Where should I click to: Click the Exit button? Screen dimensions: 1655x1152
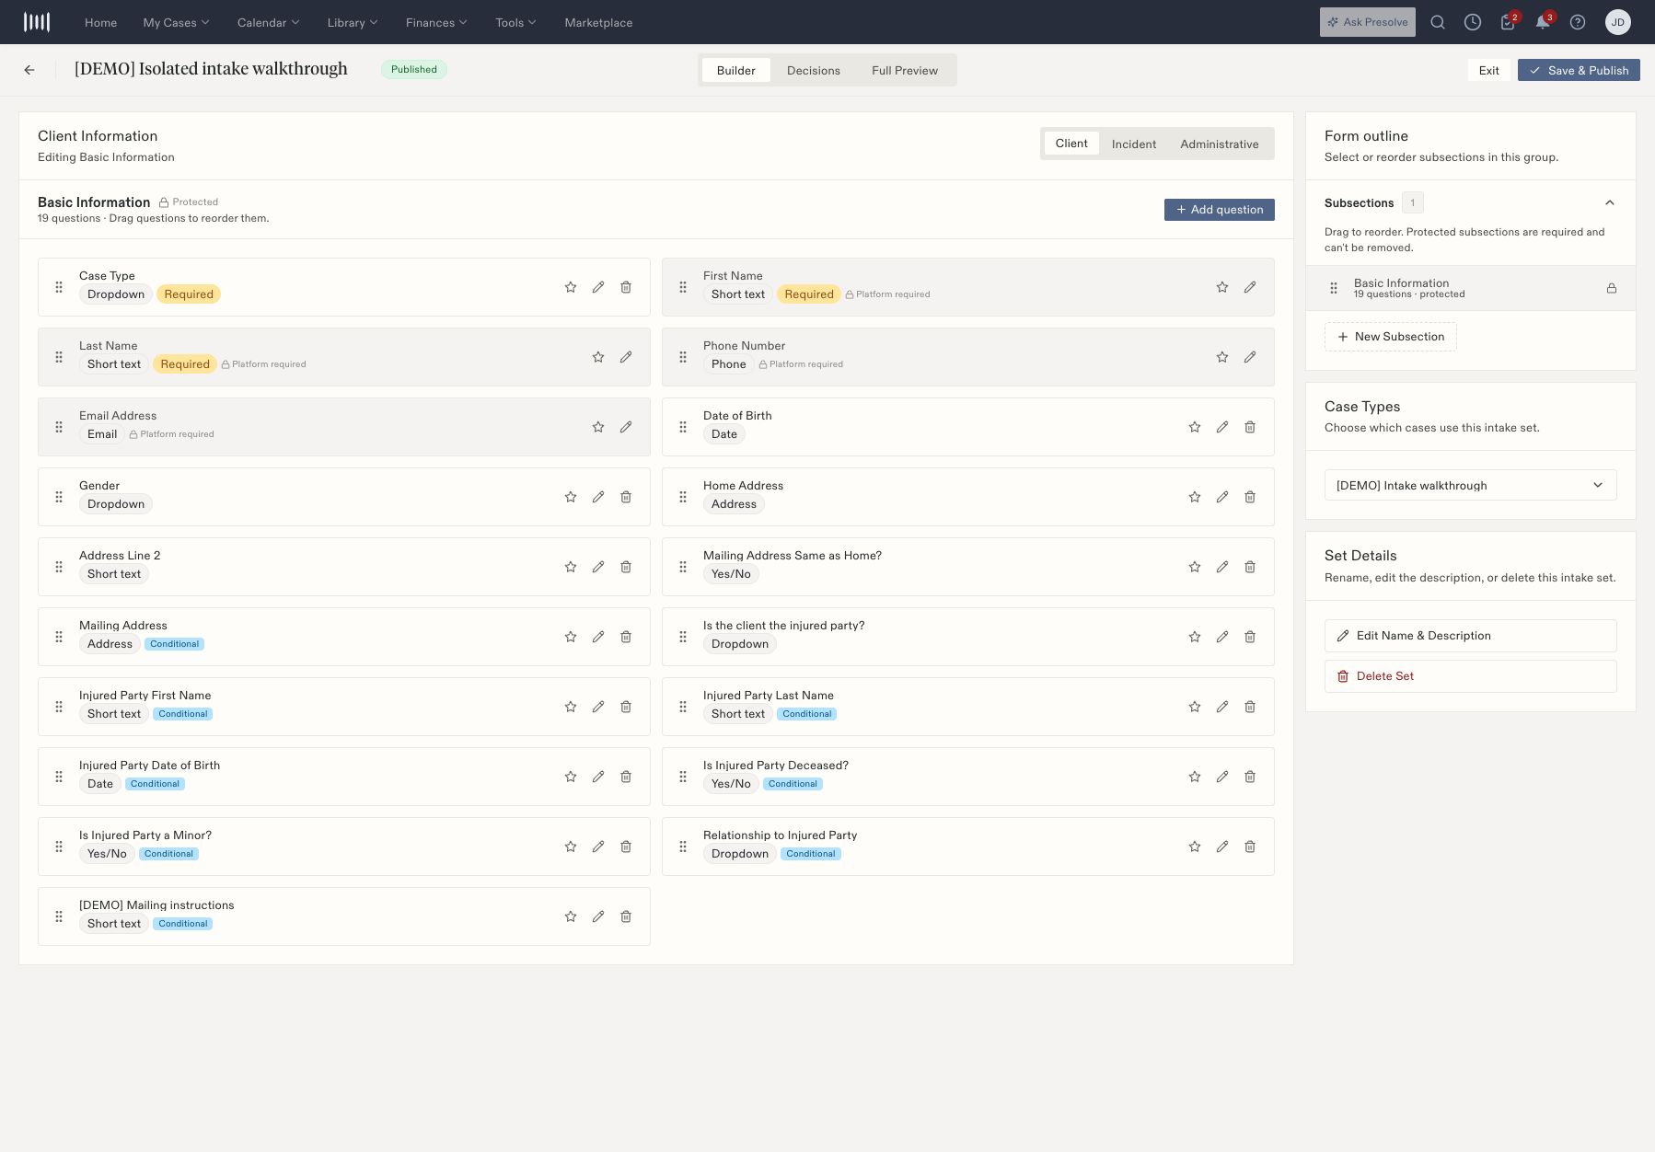[1489, 70]
